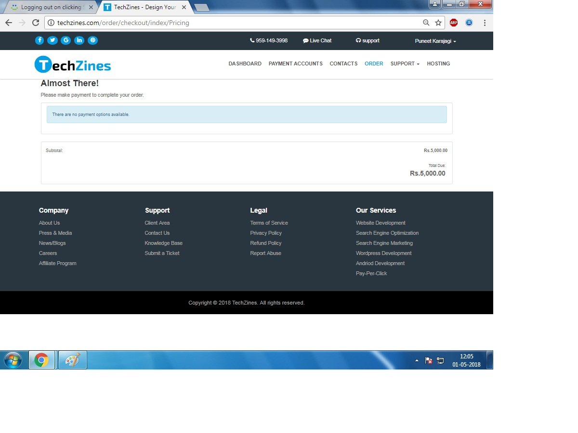Screen dimensions: 578x433
Task: Open News/Blogs footer link
Action: click(53, 243)
